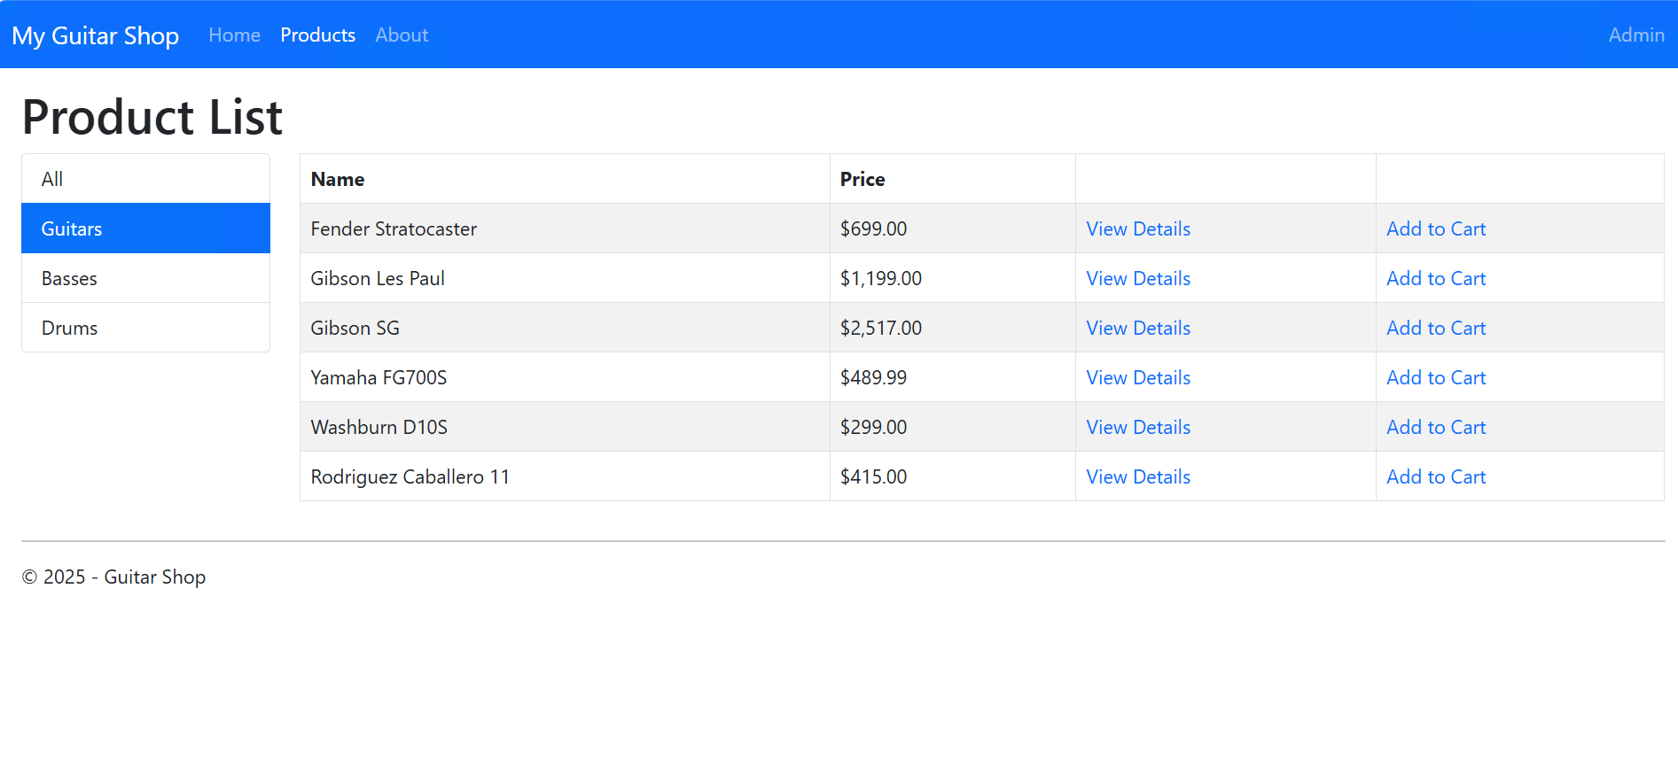The image size is (1678, 759).
Task: Add Yamaha FG700S to cart
Action: coord(1436,377)
